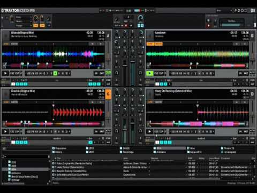Set loop IN on deck C
The width and height of the screenshot is (257, 193).
tap(96, 131)
